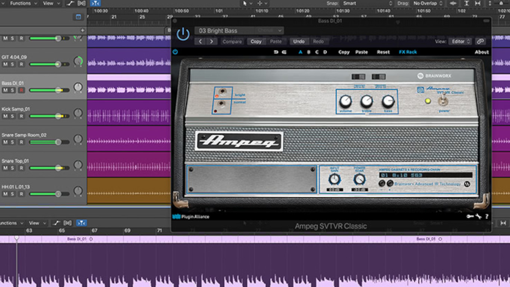Click white Copy in Brainworx toolbar
Screen dimensions: 510x287
tap(344, 52)
